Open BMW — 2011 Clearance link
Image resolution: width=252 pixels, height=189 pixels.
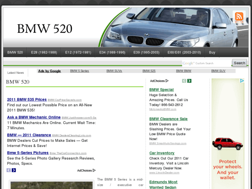point(29,135)
